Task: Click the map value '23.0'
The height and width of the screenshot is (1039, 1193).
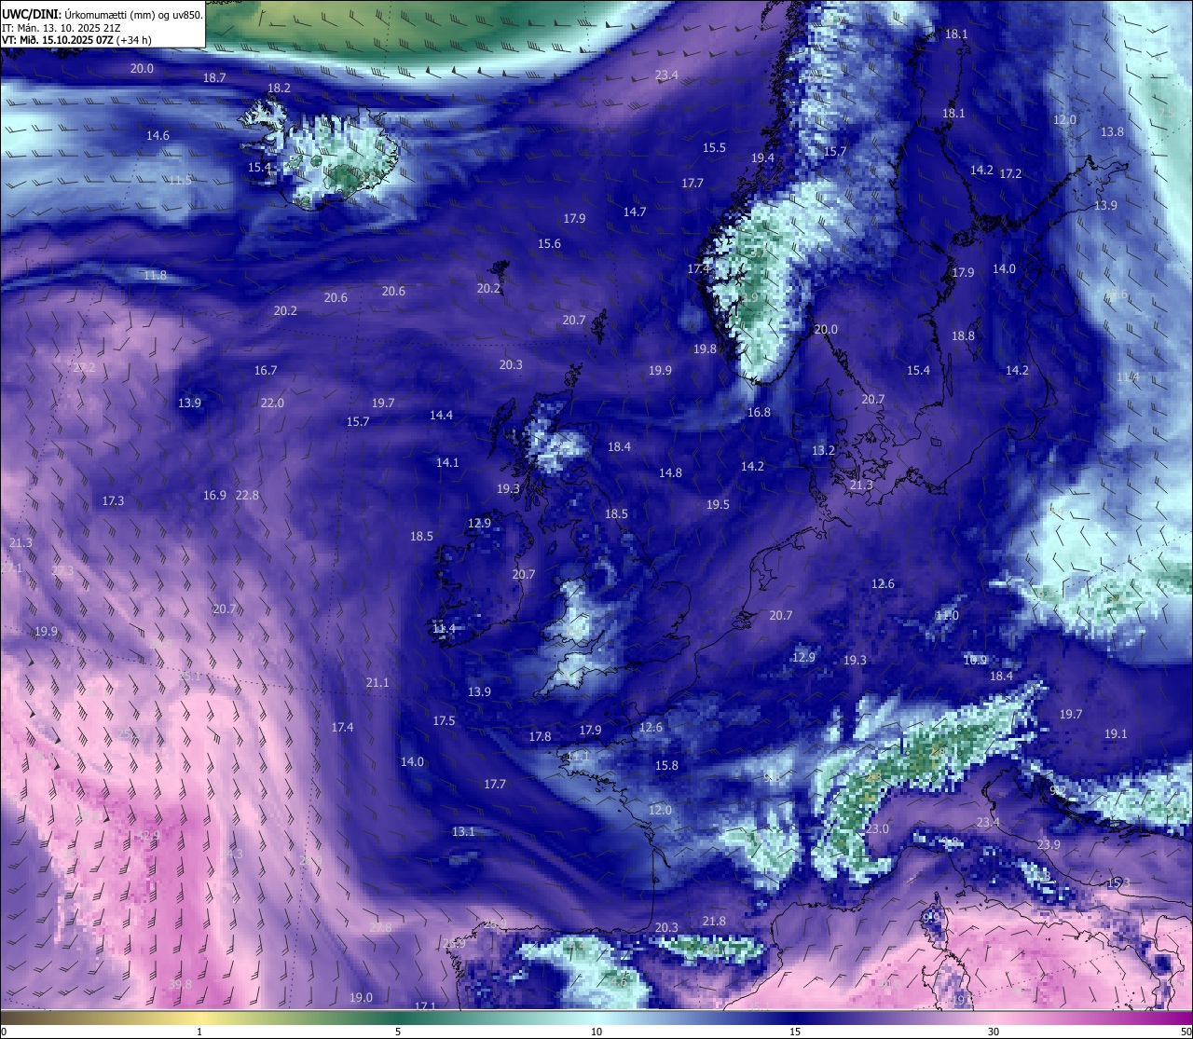Action: 877,828
